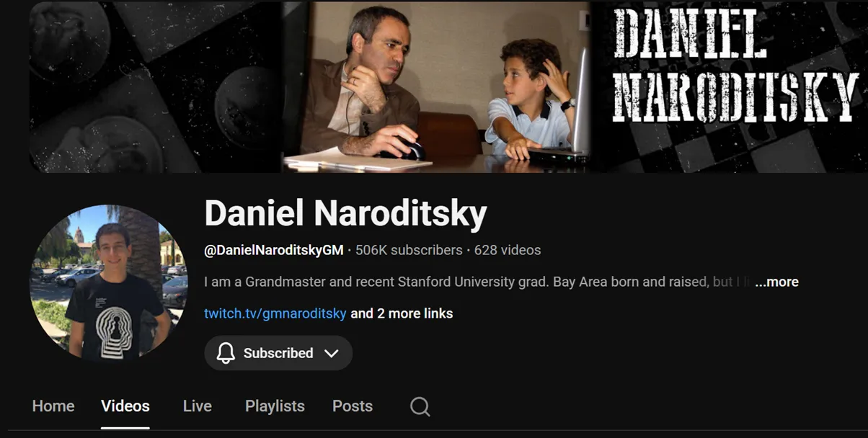Image resolution: width=868 pixels, height=438 pixels.
Task: Open the channel search magnifier icon
Action: coord(420,406)
